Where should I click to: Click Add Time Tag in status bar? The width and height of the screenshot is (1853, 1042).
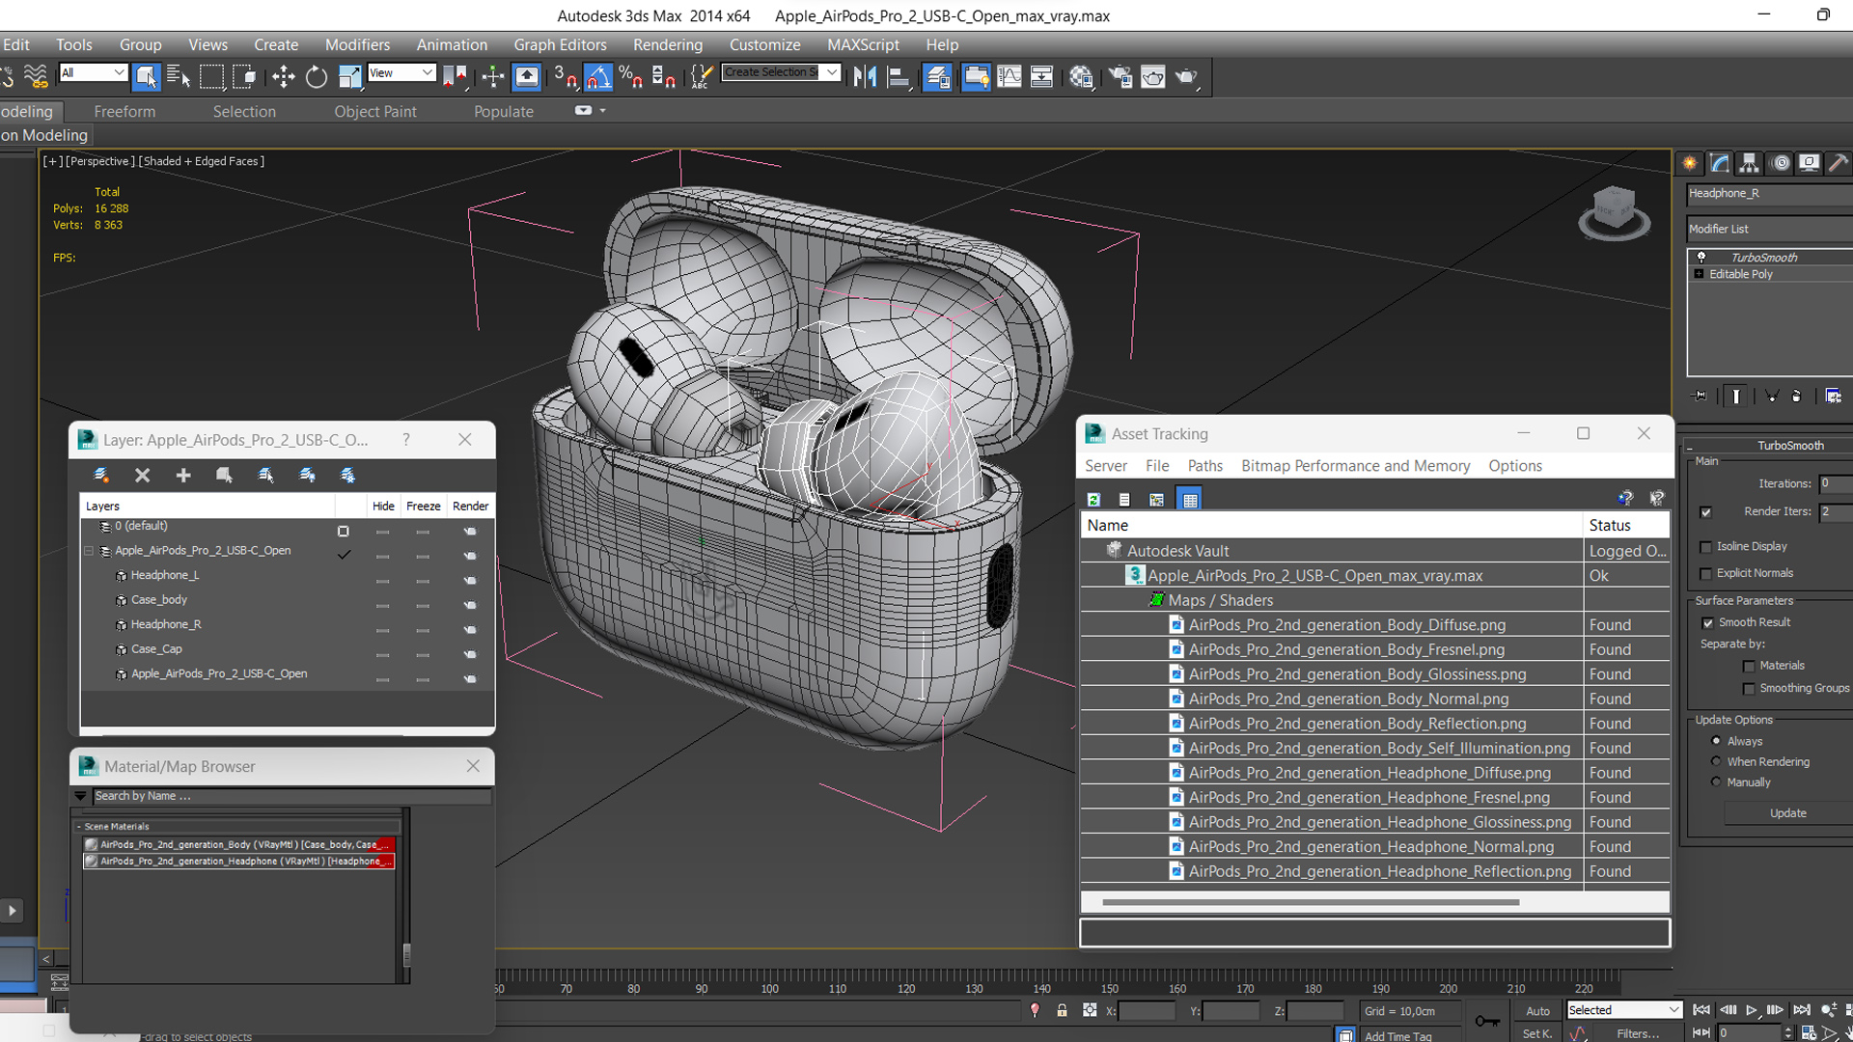click(x=1397, y=1036)
